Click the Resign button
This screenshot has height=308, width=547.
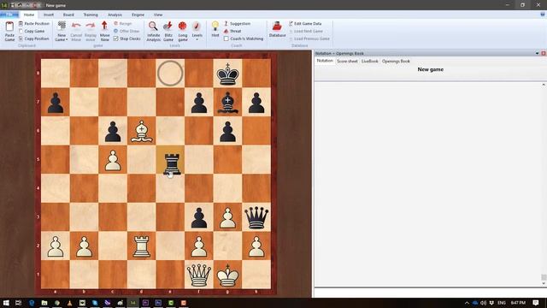[123, 23]
